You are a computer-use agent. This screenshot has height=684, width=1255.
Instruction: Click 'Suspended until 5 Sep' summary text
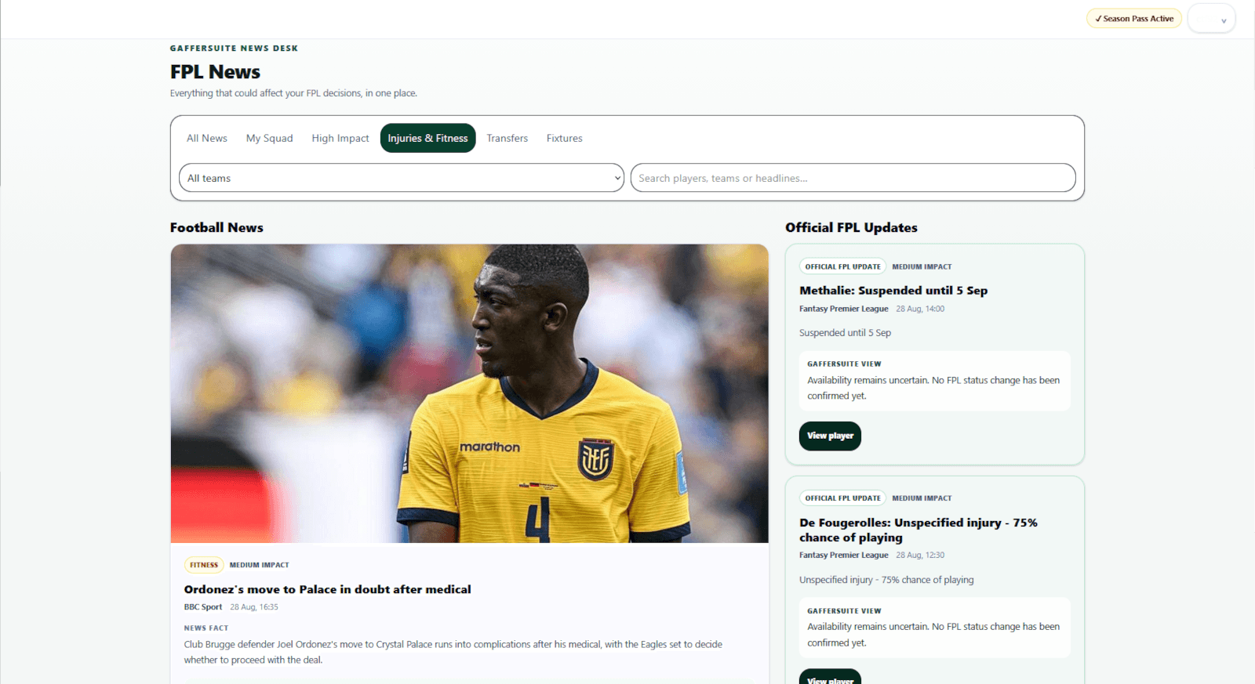click(x=845, y=333)
